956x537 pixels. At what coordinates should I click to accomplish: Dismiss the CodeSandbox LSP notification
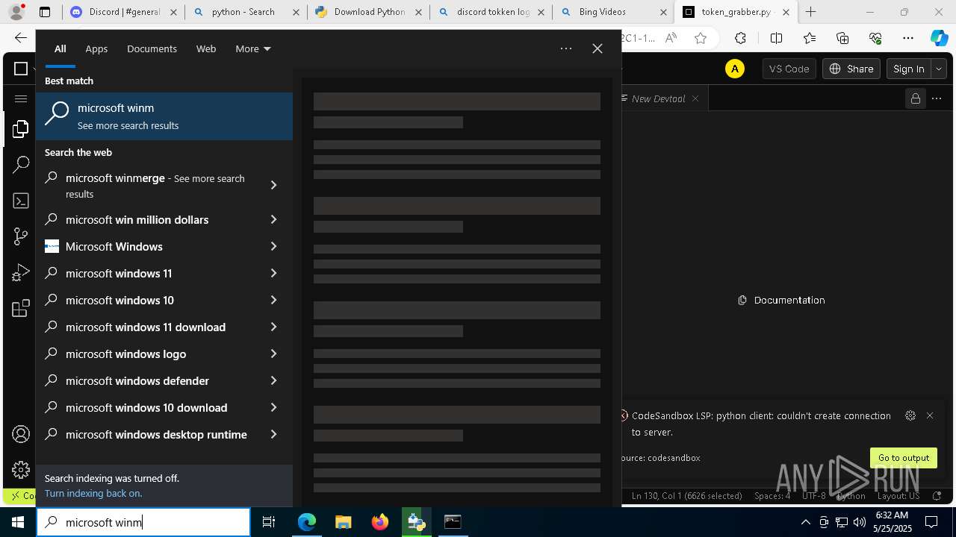coord(930,415)
